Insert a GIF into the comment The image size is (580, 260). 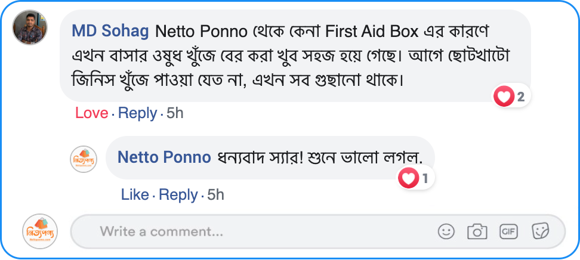(508, 231)
